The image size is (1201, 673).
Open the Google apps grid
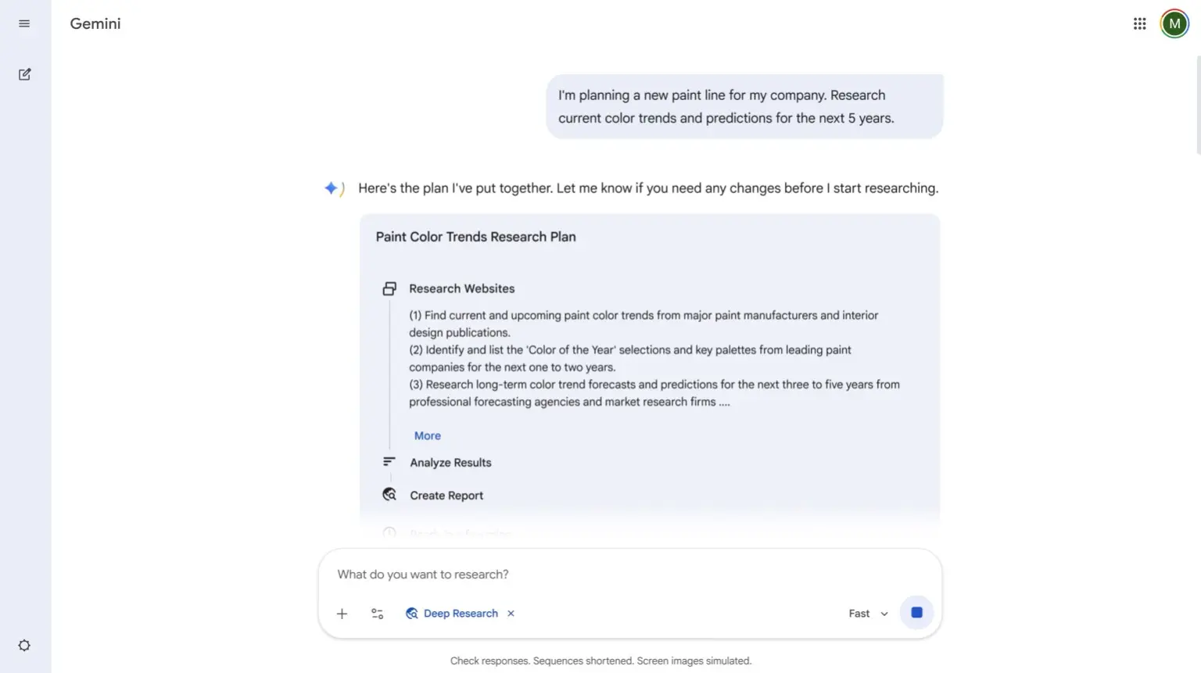point(1139,23)
